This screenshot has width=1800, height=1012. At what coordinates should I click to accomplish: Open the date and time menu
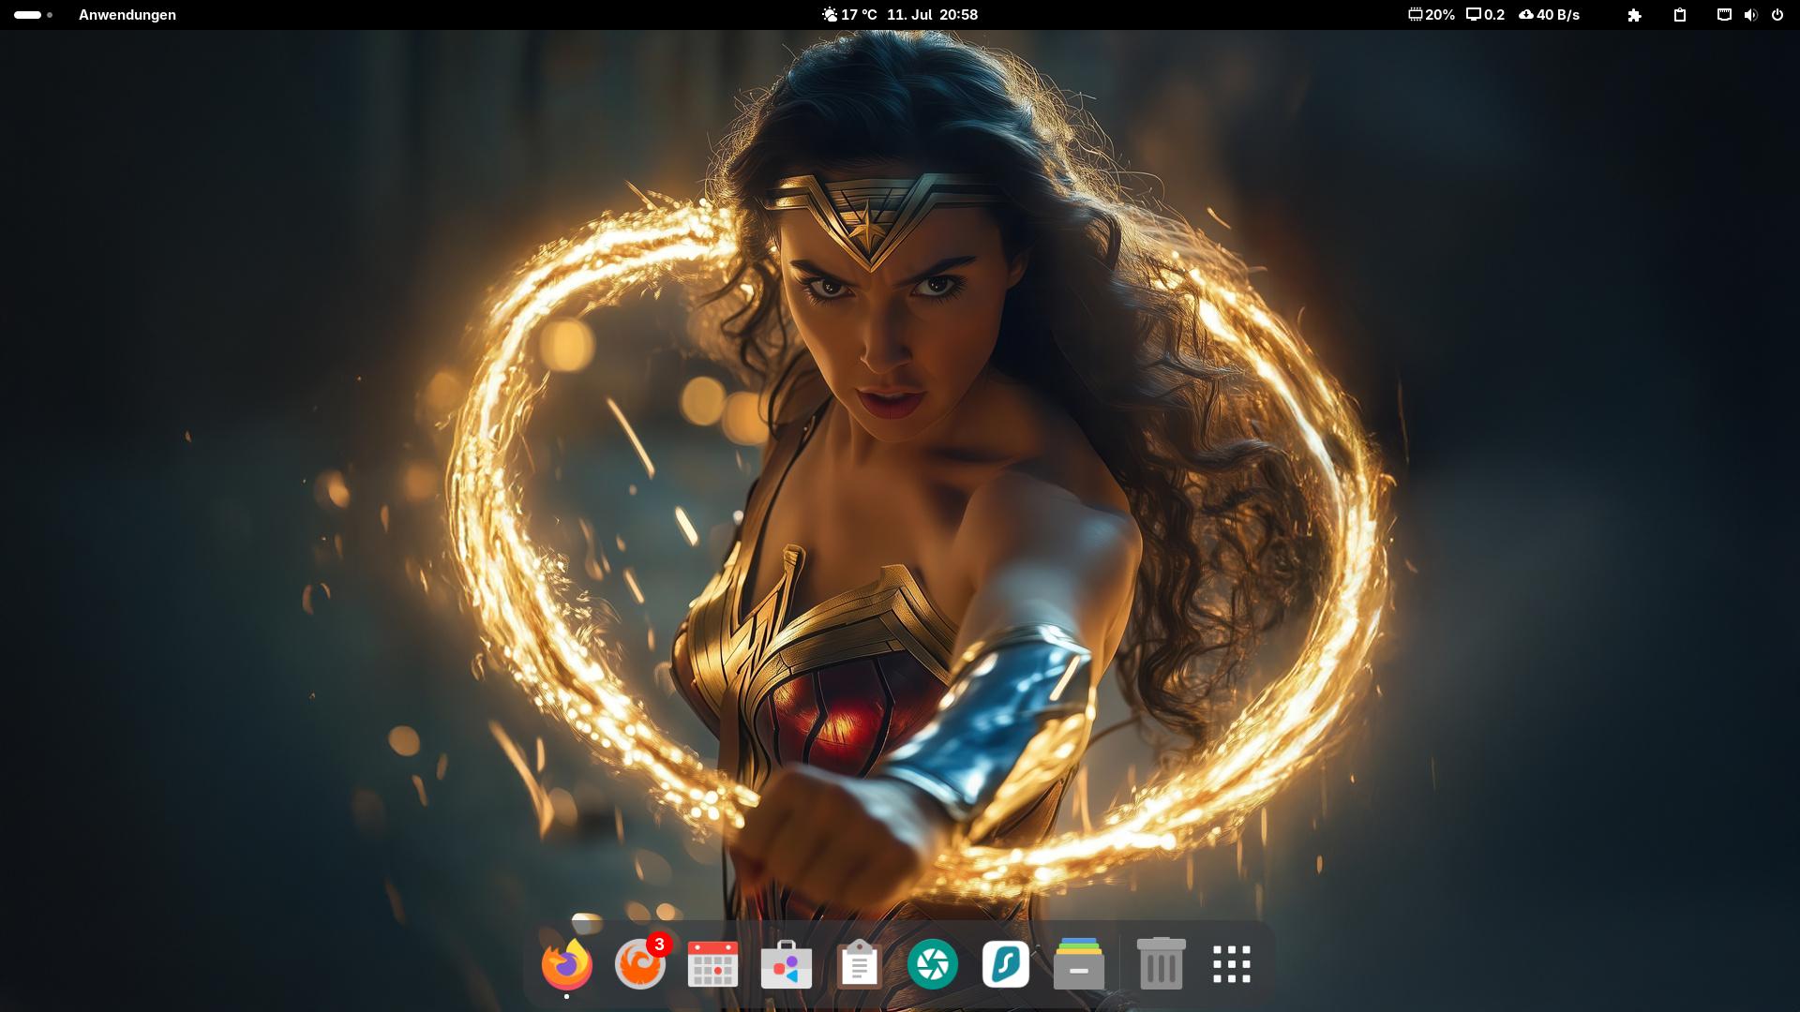932,15
